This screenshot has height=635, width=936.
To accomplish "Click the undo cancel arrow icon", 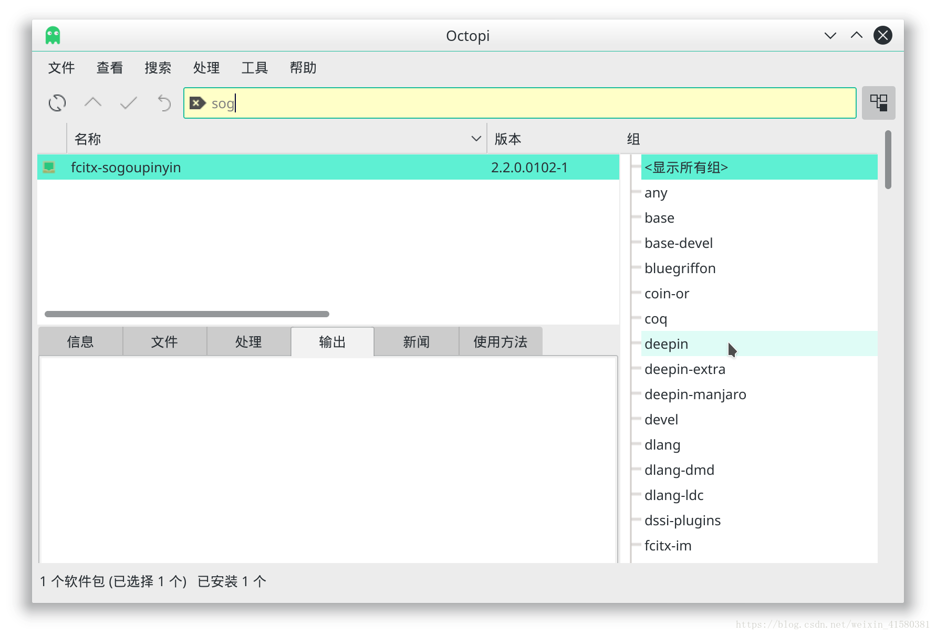I will point(164,103).
